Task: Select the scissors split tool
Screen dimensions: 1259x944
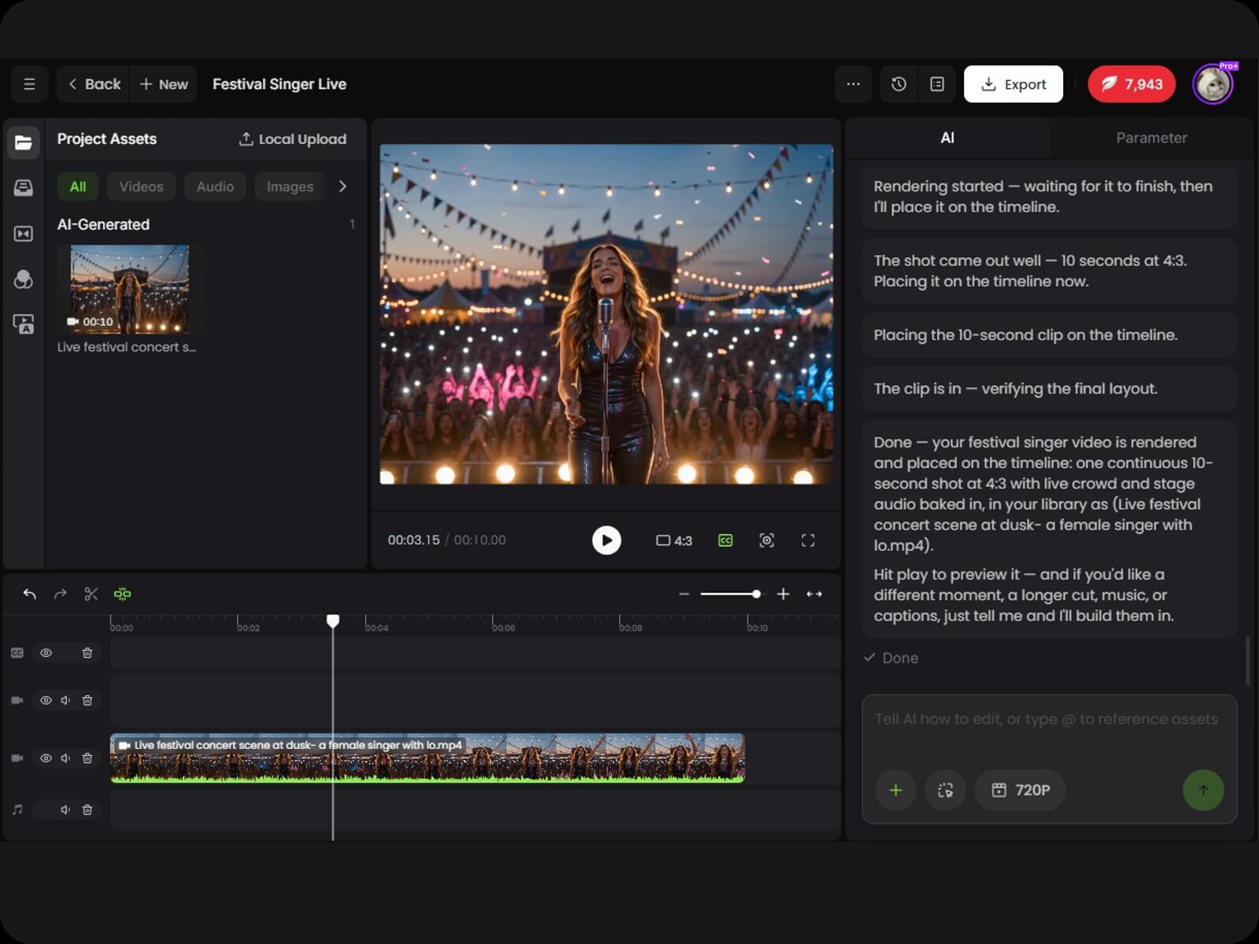Action: pos(91,594)
